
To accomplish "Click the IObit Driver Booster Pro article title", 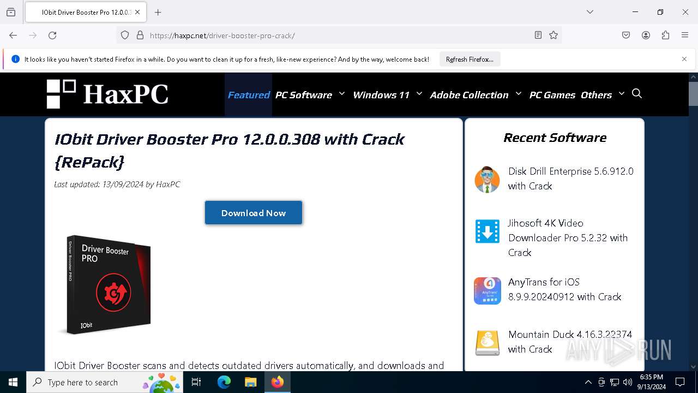I will (229, 150).
